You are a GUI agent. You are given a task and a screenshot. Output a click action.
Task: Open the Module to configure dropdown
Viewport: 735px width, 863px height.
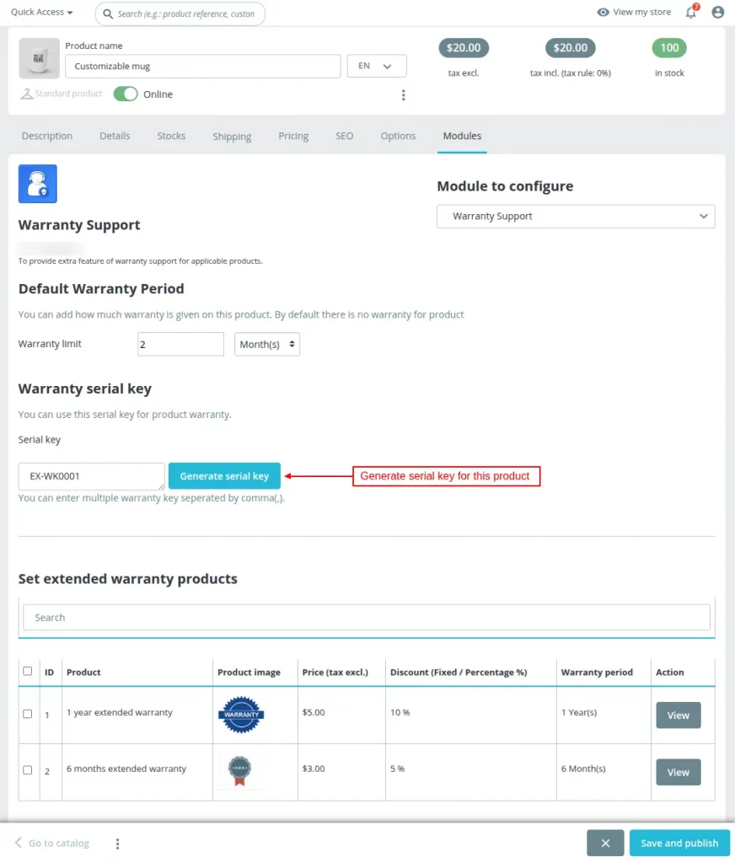576,217
